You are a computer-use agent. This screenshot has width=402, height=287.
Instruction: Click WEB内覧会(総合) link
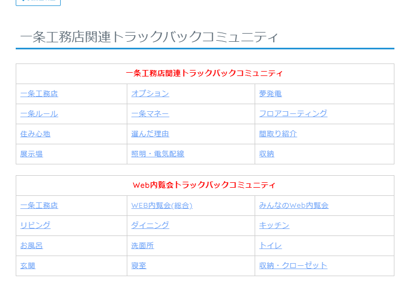161,206
